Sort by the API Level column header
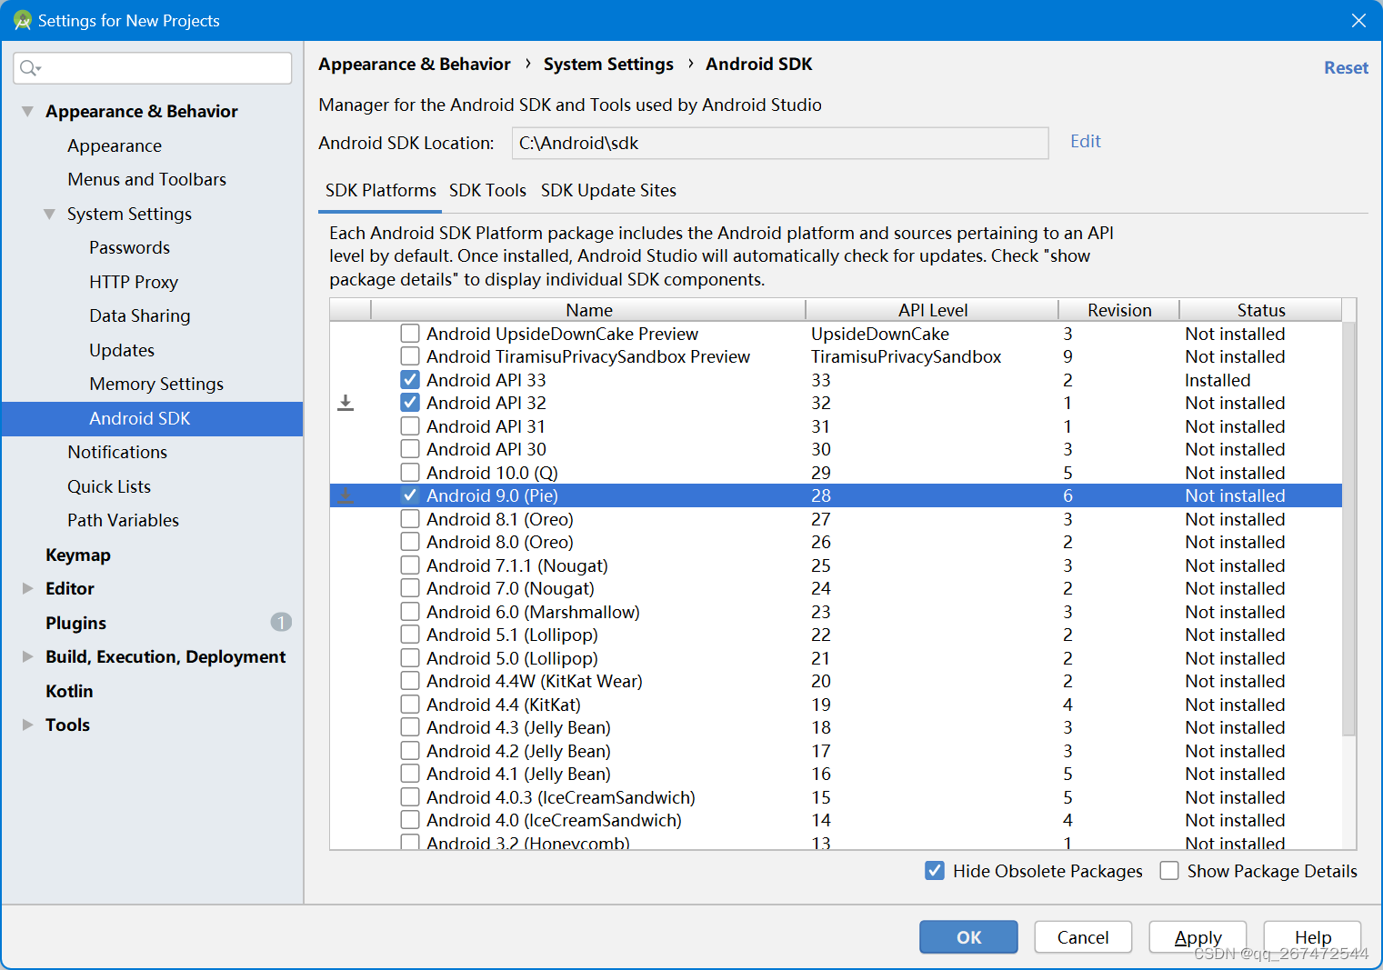Viewport: 1383px width, 970px height. pos(933,310)
